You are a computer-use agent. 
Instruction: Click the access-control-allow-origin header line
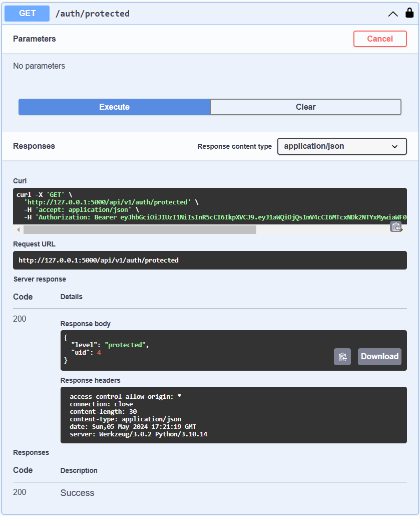[x=125, y=397]
